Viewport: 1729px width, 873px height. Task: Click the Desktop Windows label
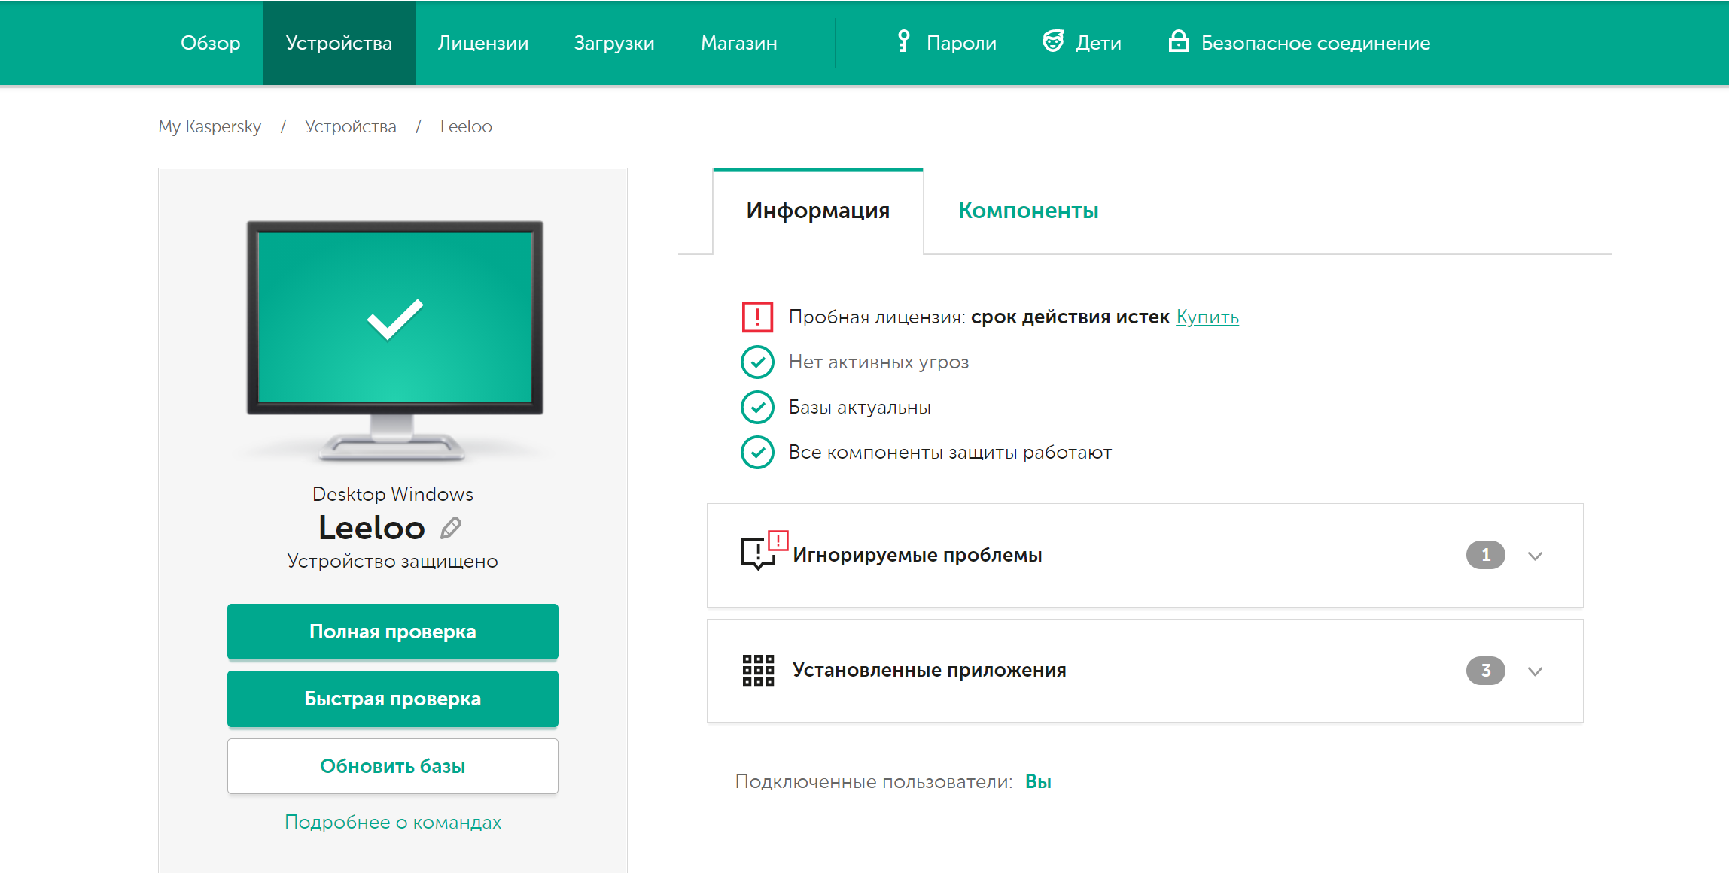pyautogui.click(x=393, y=494)
